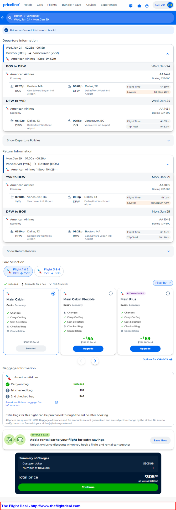
Task: Click flight number AA 1099
Action: point(165,185)
